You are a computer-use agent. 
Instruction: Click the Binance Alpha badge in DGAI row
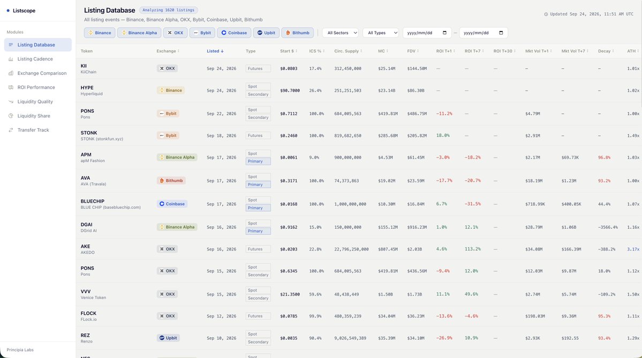(x=177, y=227)
